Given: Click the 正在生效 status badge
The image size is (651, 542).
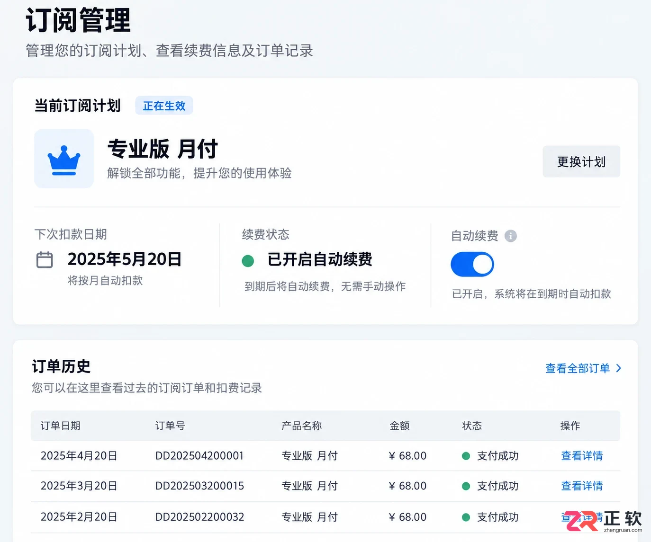Looking at the screenshot, I should [164, 106].
